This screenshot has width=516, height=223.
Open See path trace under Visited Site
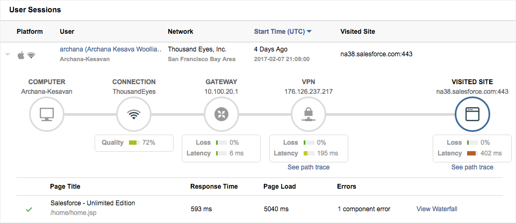click(x=472, y=167)
